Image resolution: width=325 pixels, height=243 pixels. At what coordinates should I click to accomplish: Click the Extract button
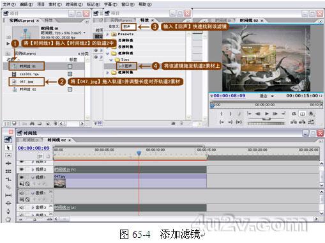pyautogui.click(x=302, y=122)
